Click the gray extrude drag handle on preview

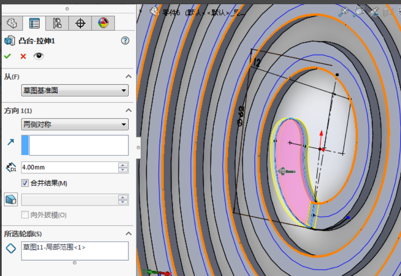pyautogui.click(x=287, y=171)
